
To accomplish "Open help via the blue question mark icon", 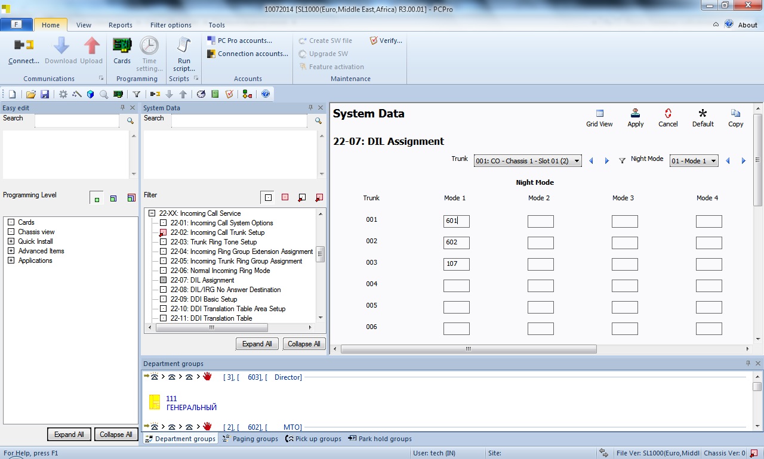I will pos(266,94).
